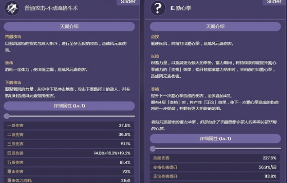This screenshot has width=287, height=183.
Task: Select the 重击体力消耗 25点 row
Action: point(69,180)
